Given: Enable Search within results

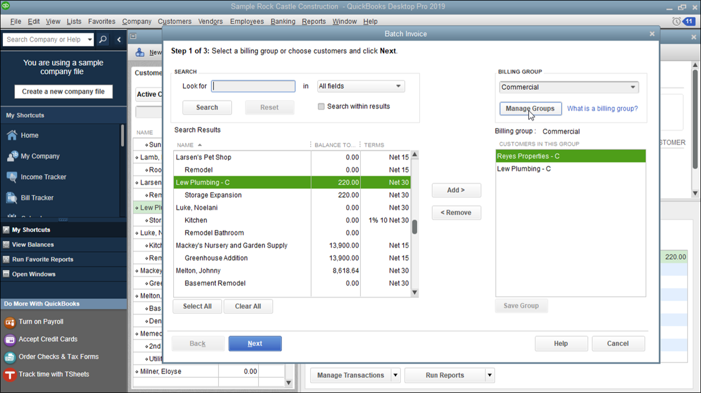Looking at the screenshot, I should [x=321, y=106].
